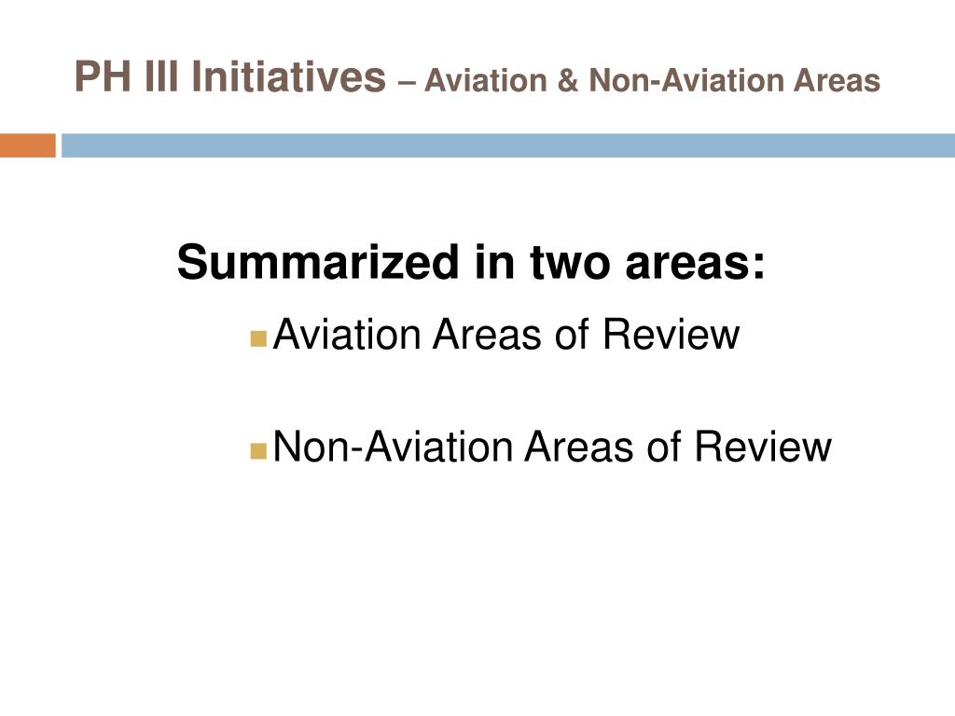Image resolution: width=955 pixels, height=716 pixels.
Task: Click the word "Initiatives" in the title
Action: point(289,76)
